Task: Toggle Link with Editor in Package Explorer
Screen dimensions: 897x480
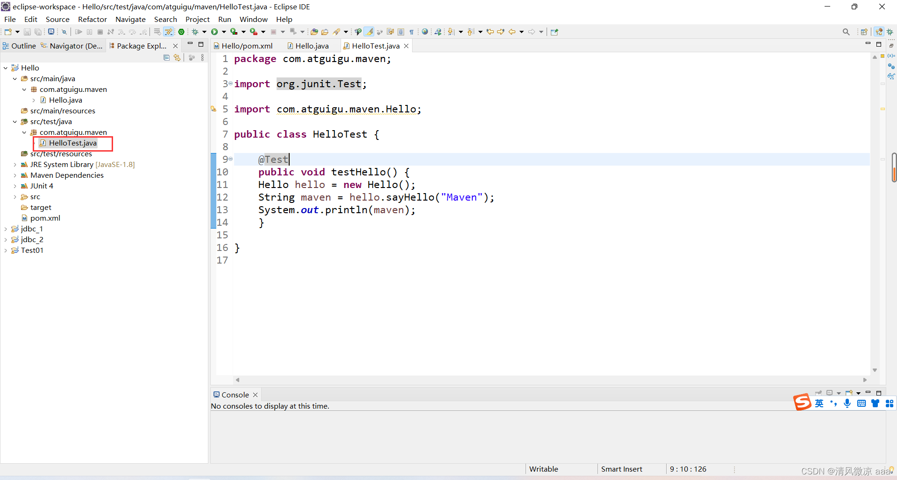Action: 177,57
